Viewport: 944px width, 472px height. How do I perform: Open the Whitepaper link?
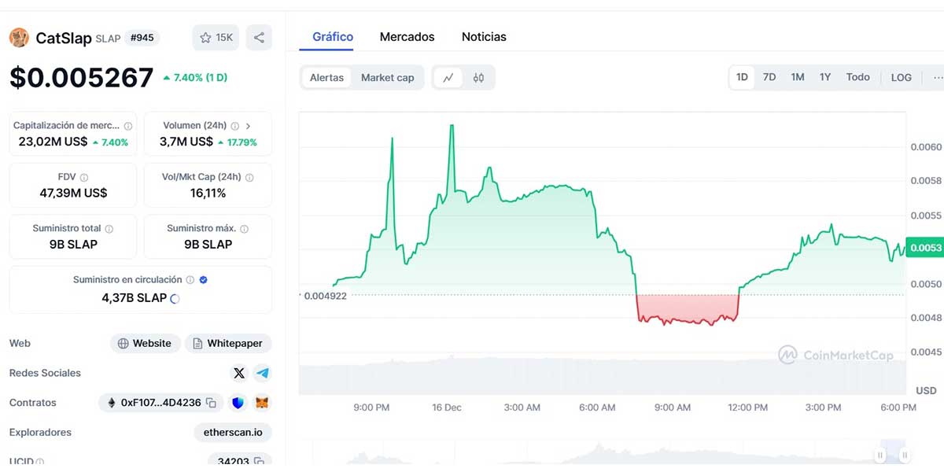click(x=228, y=344)
